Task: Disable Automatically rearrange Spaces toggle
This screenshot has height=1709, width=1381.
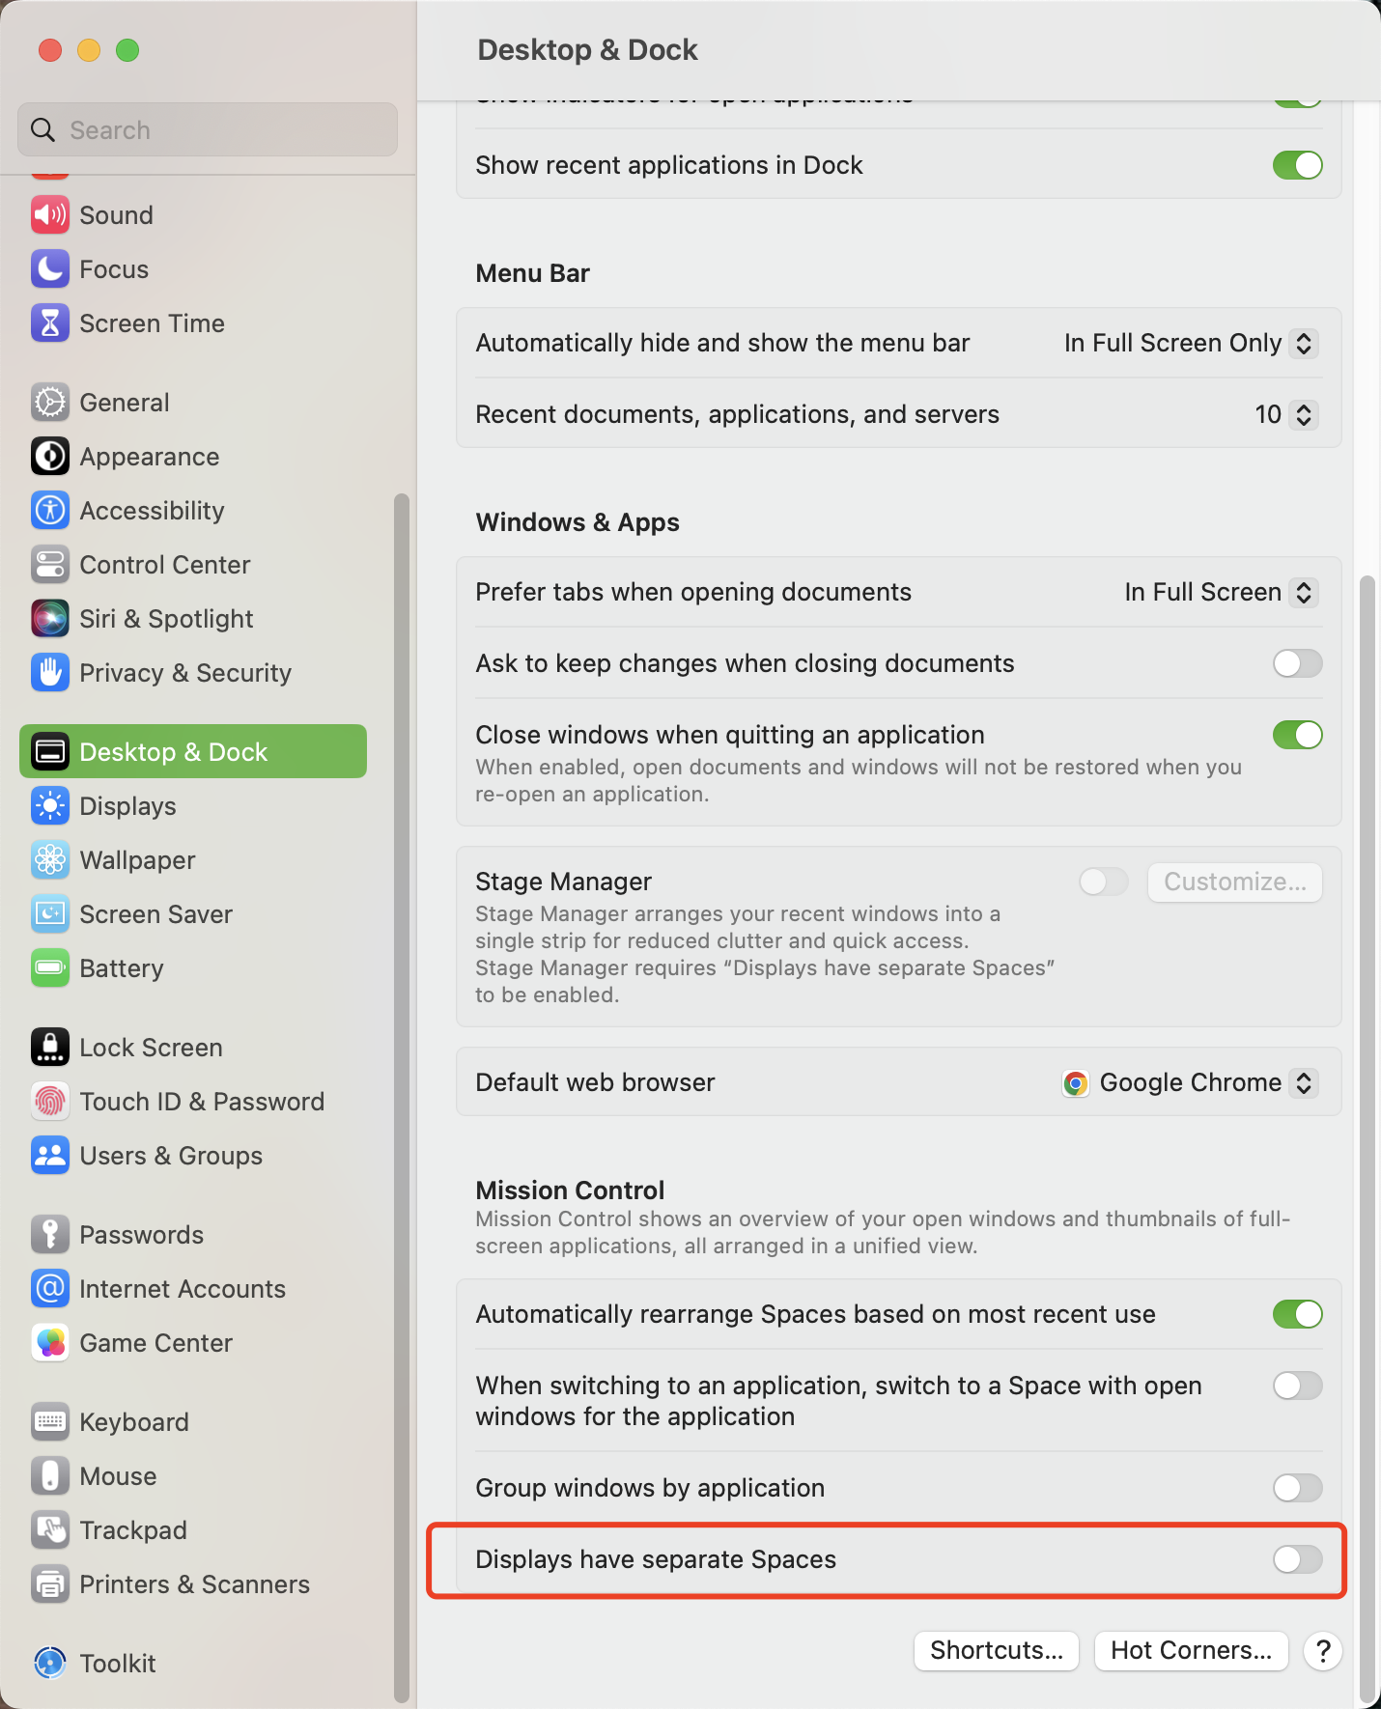Action: [x=1297, y=1314]
